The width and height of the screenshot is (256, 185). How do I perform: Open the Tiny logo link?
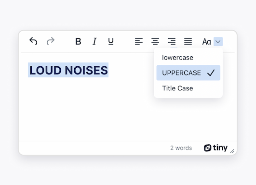[x=216, y=148]
